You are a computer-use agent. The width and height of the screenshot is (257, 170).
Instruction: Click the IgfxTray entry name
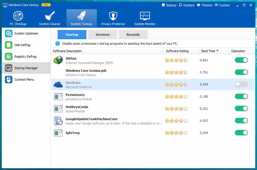point(73,133)
